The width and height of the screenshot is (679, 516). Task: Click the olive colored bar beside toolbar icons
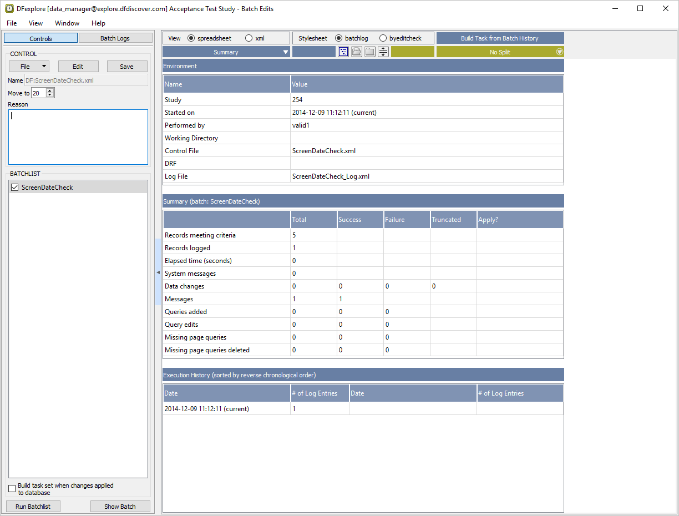(412, 52)
